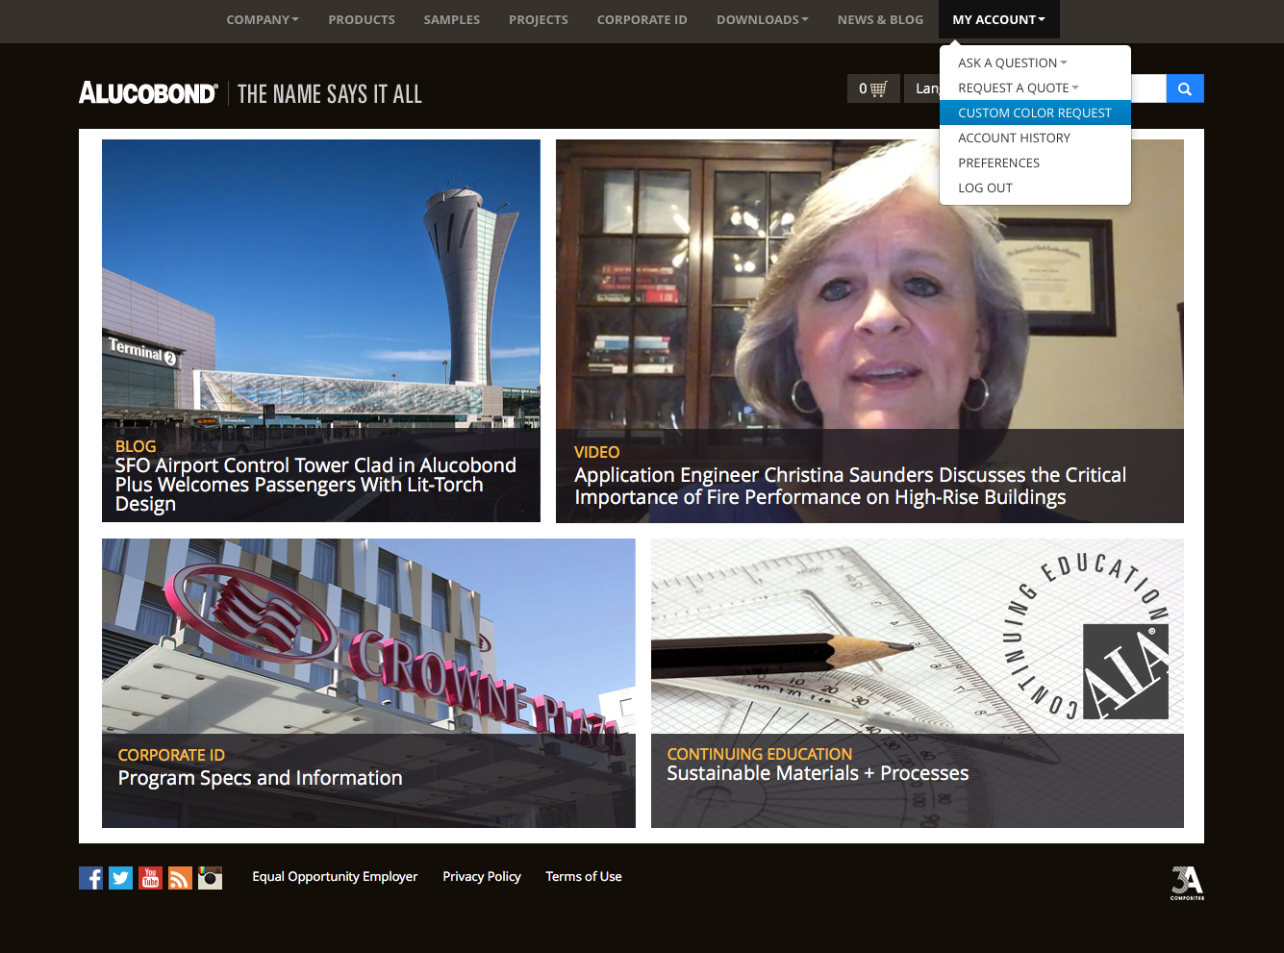Open the Facebook social icon

pos(90,878)
